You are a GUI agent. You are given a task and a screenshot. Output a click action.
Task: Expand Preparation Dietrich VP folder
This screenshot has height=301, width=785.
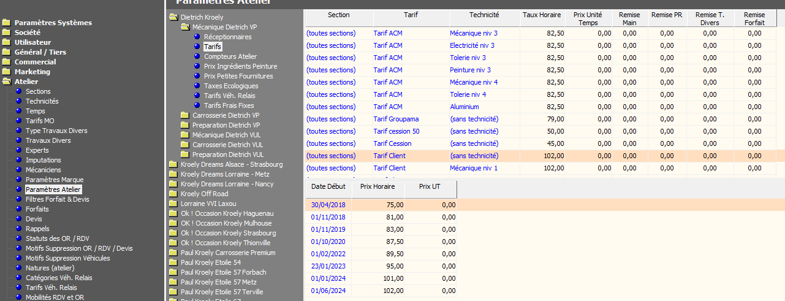pyautogui.click(x=226, y=125)
